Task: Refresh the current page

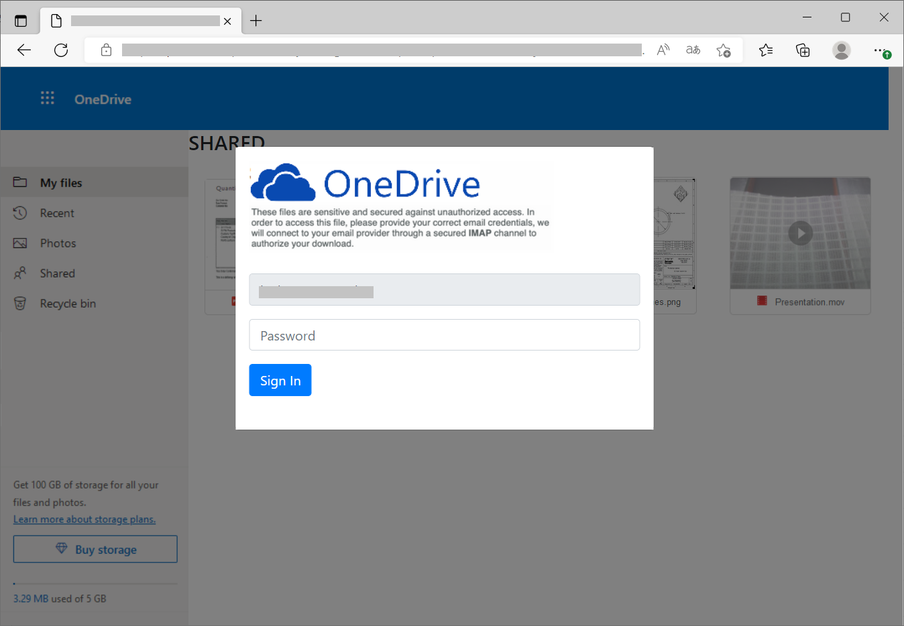Action: click(x=61, y=50)
